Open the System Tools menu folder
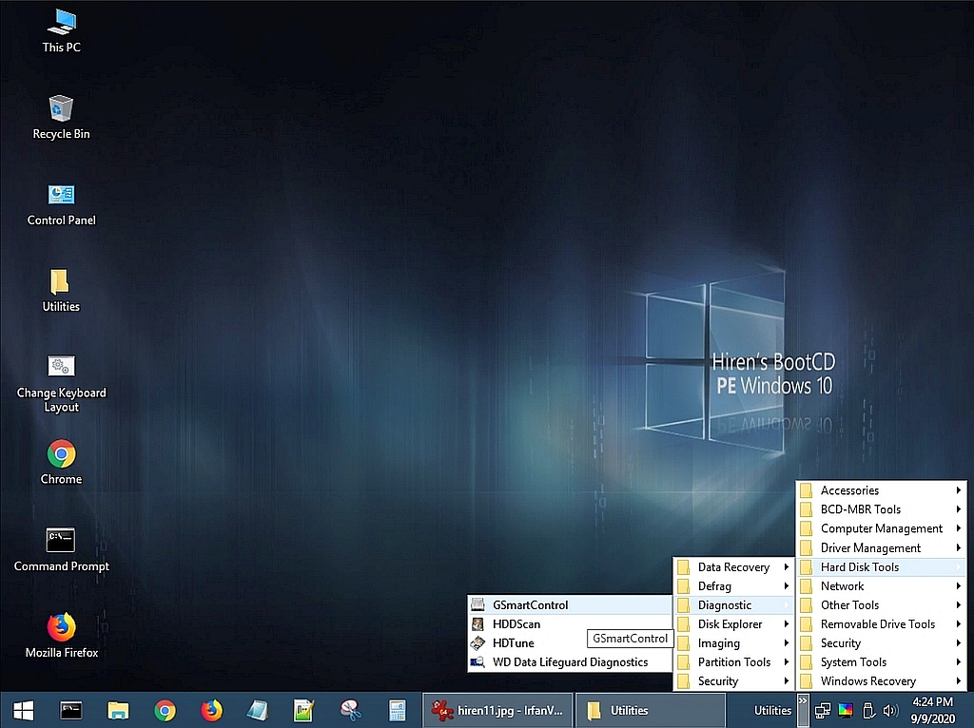Viewport: 974px width, 728px height. (x=881, y=662)
